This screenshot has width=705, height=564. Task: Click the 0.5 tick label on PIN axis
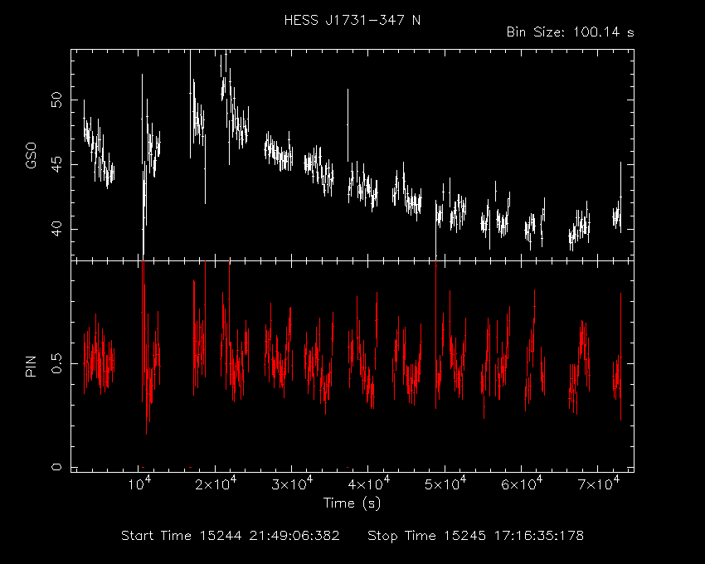click(x=56, y=363)
